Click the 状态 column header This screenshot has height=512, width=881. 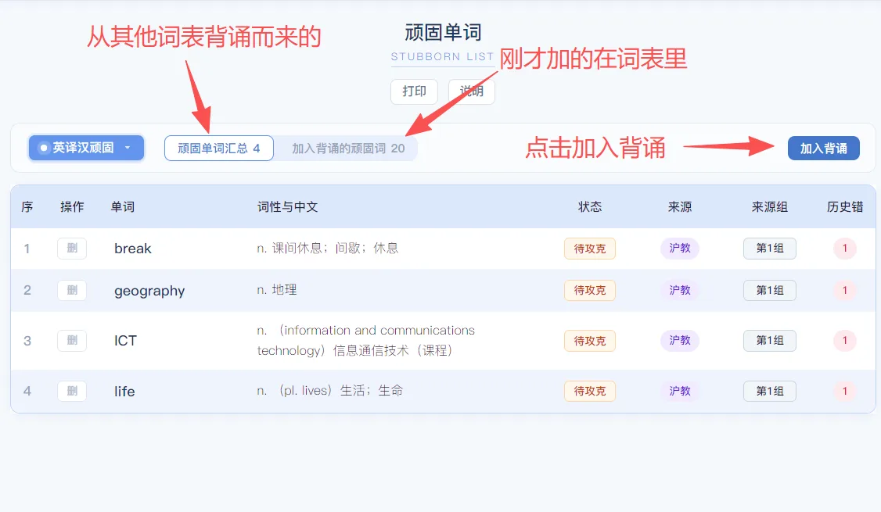pyautogui.click(x=590, y=206)
